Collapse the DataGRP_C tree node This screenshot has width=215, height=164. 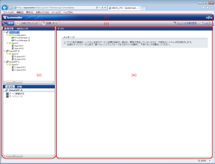click(5, 62)
